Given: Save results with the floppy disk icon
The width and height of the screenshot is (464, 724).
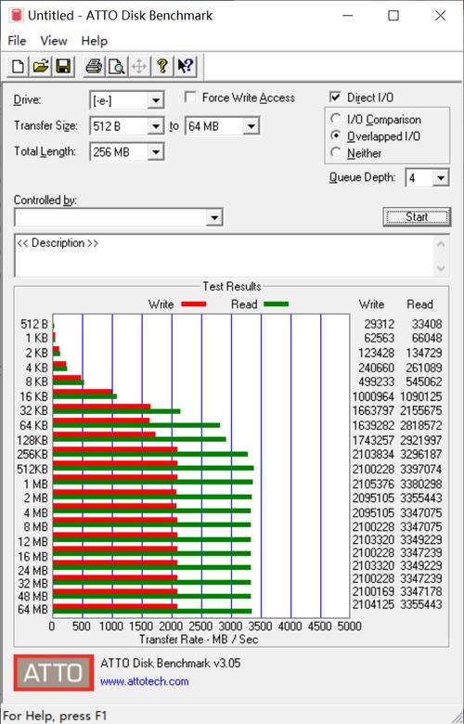Looking at the screenshot, I should pyautogui.click(x=63, y=67).
